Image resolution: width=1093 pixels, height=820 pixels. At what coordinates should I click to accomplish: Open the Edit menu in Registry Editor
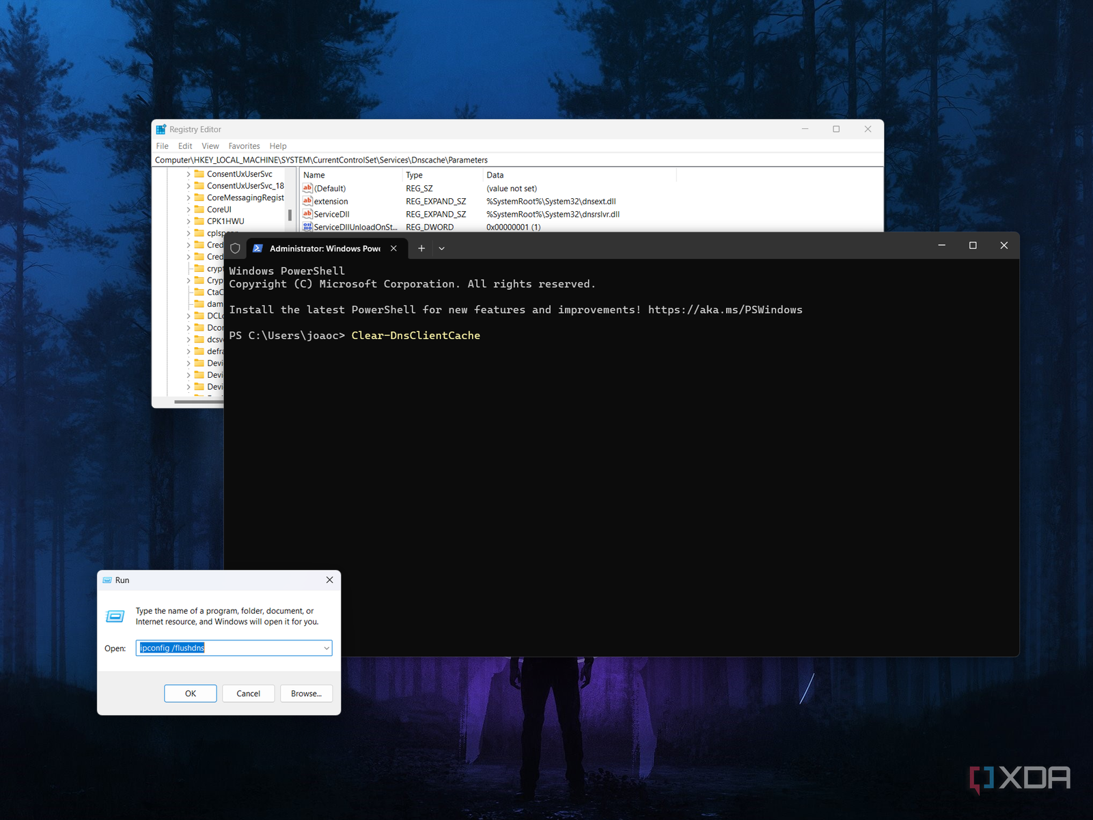pos(185,146)
